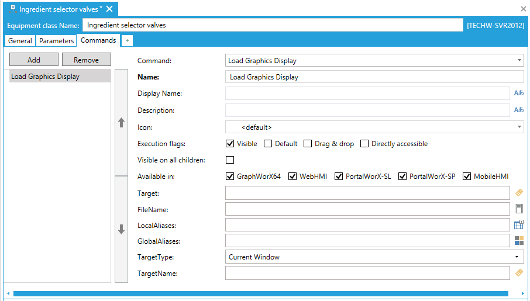Enable the Drag & drop checkbox
The width and height of the screenshot is (530, 301).
pos(307,144)
